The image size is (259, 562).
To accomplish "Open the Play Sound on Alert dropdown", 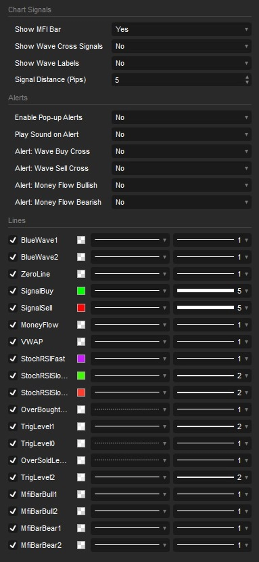I will 181,135.
